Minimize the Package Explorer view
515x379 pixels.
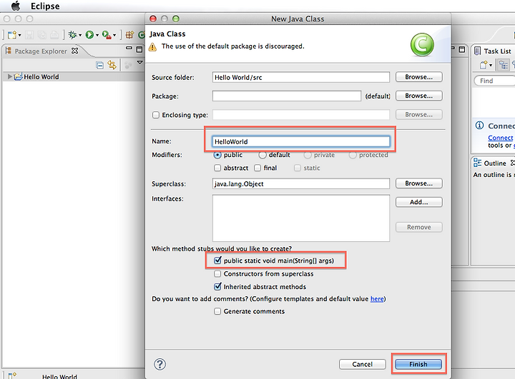(129, 49)
